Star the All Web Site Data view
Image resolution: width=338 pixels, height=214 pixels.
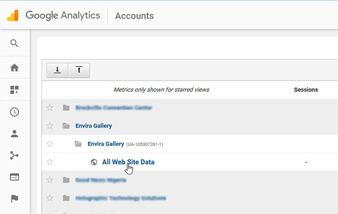[50, 162]
